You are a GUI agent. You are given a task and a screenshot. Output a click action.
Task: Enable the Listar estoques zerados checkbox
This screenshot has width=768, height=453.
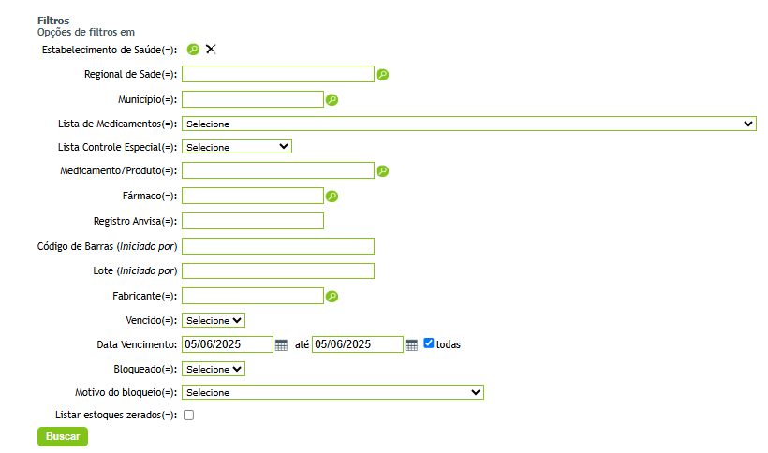(188, 415)
